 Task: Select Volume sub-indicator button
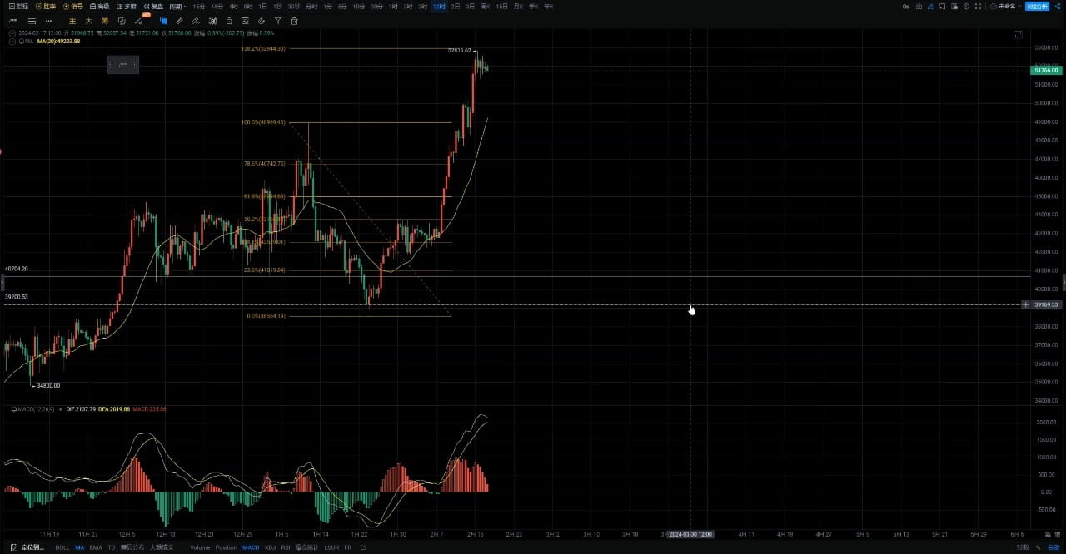[x=200, y=547]
